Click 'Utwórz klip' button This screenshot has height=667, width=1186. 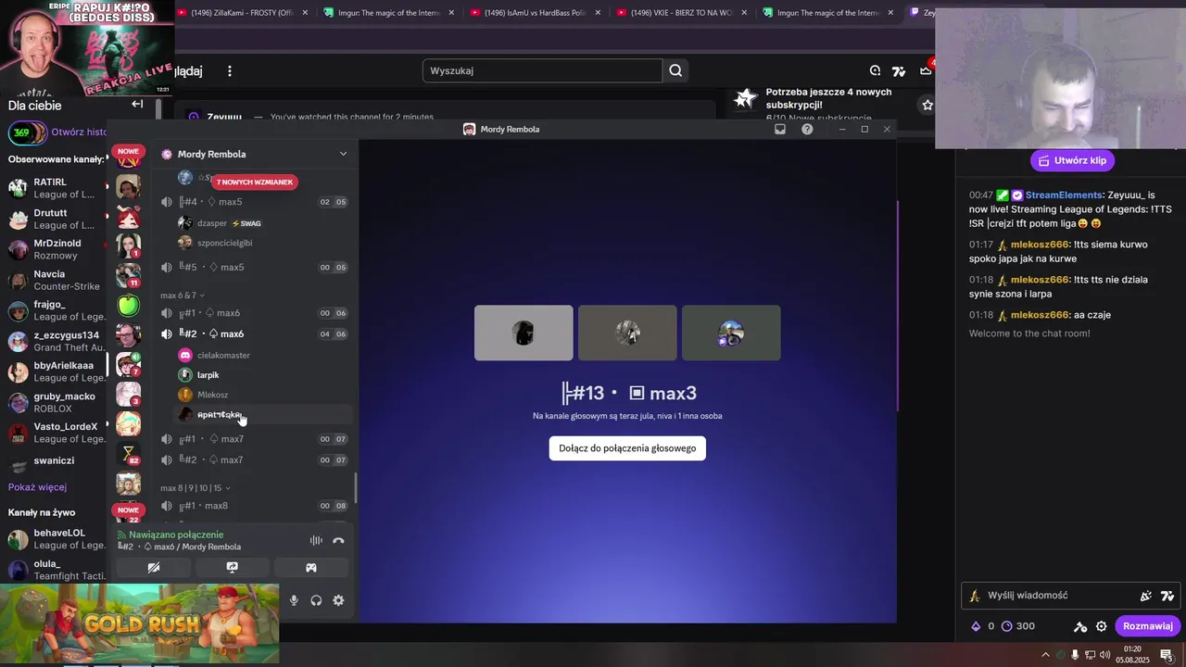tap(1072, 160)
